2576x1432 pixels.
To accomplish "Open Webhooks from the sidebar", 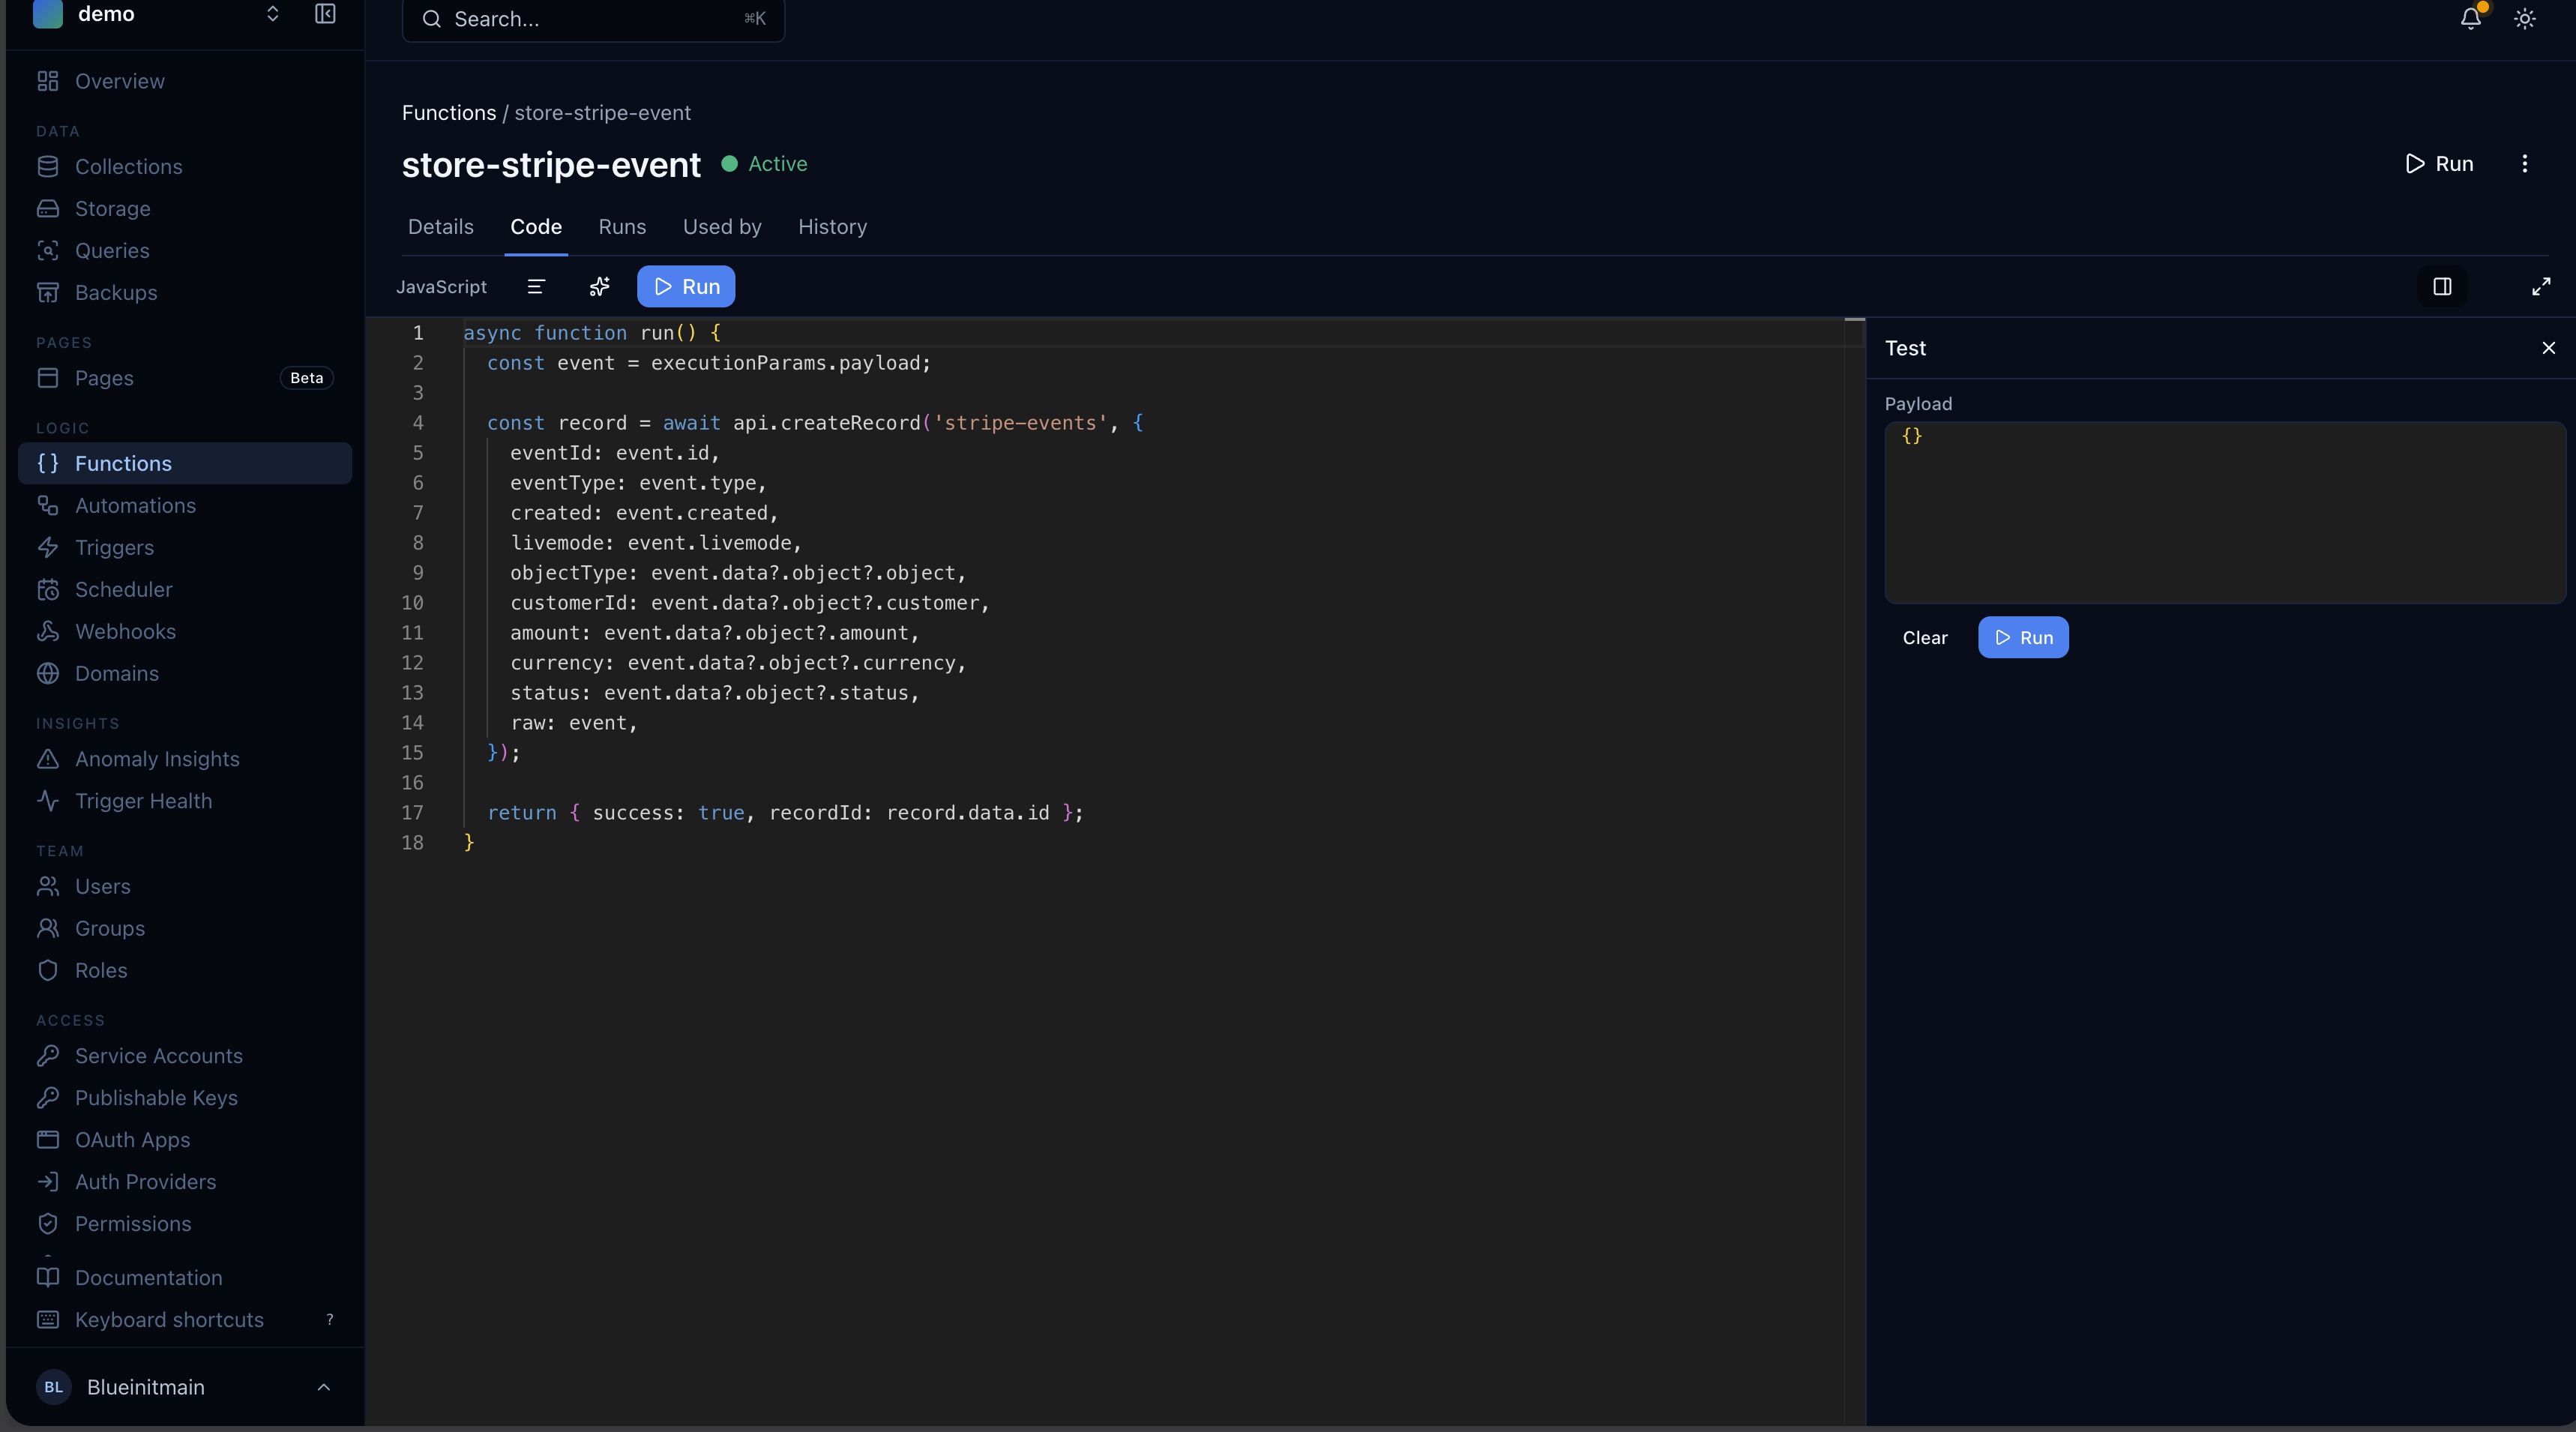I will click(125, 632).
